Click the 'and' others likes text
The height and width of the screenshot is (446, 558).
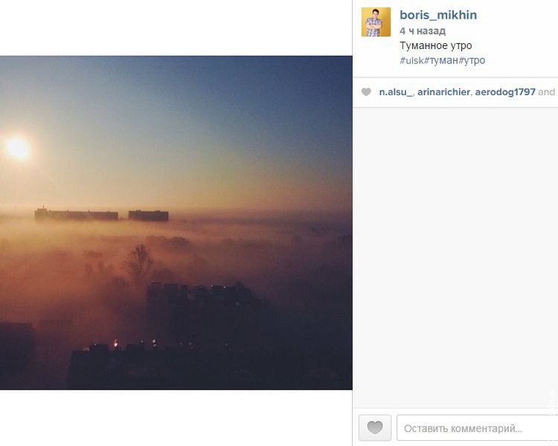547,92
